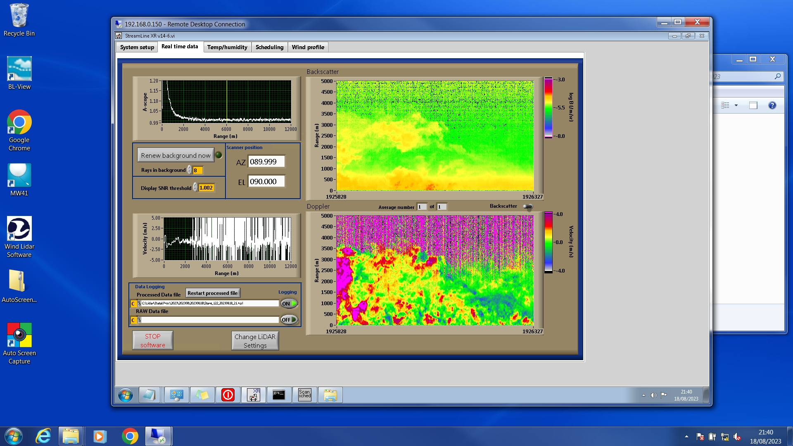
Task: Turn off processed data file logging switch
Action: pos(289,304)
